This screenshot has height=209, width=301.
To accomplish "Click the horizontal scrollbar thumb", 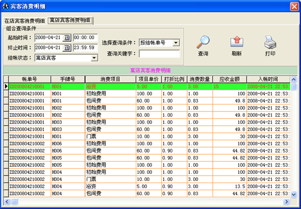I will click(x=15, y=201).
